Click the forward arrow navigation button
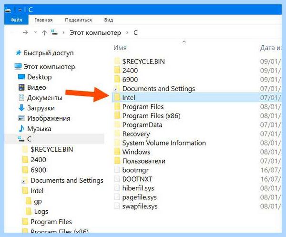Image resolution: width=286 pixels, height=237 pixels. click(x=25, y=32)
